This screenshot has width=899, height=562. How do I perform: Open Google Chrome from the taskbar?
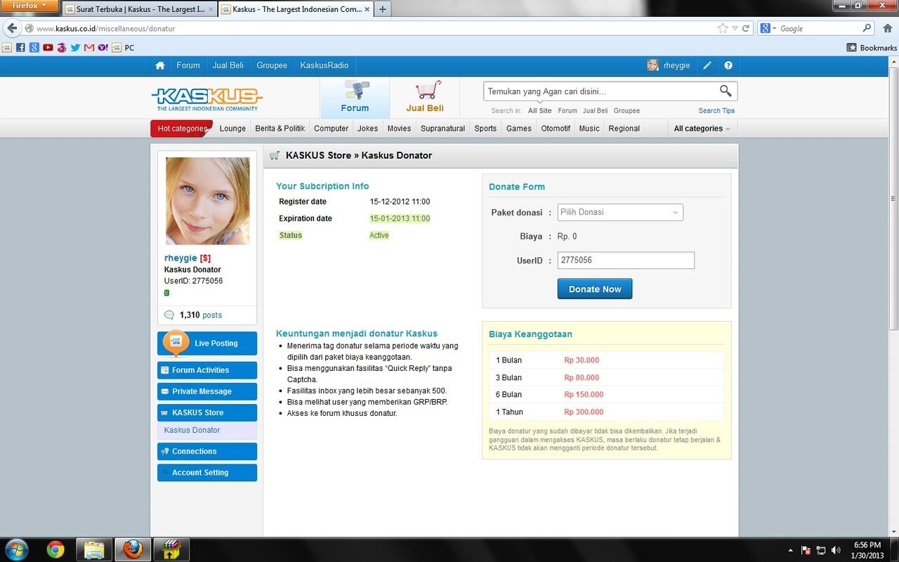click(55, 549)
